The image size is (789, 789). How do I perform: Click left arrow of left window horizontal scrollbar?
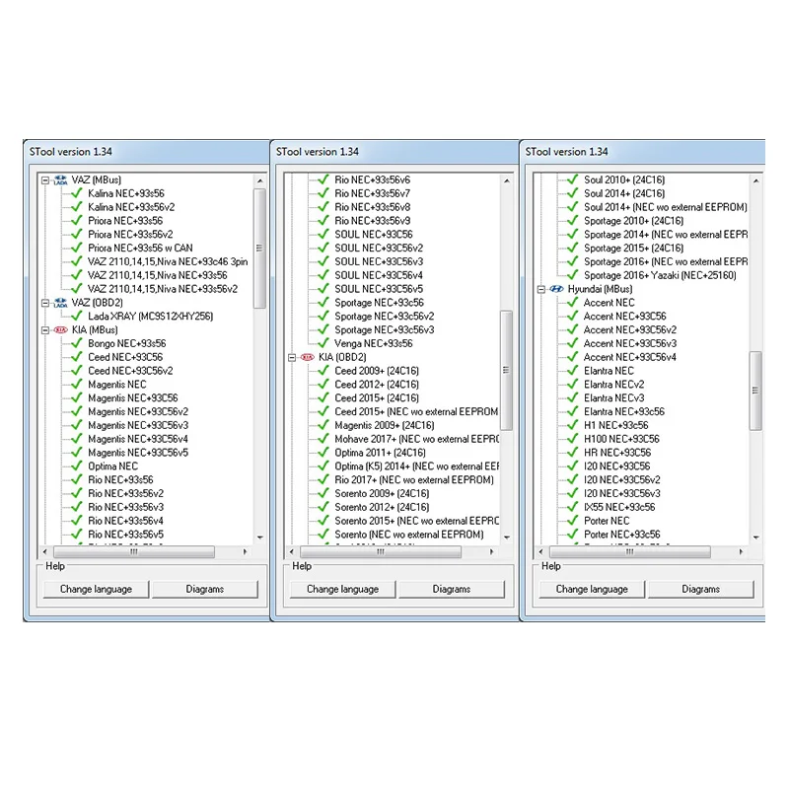pos(44,552)
